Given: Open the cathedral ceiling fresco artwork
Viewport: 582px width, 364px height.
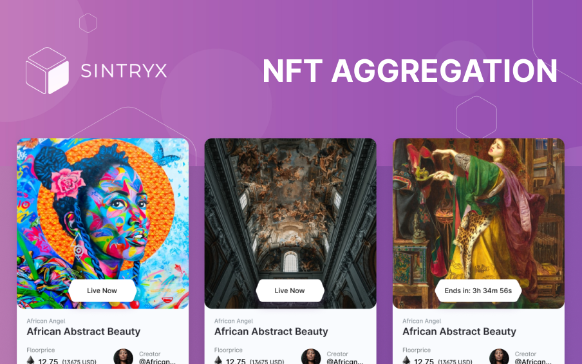Looking at the screenshot, I should tap(290, 223).
